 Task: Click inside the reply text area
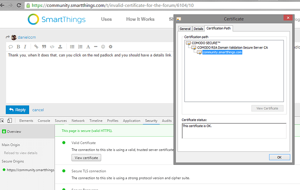point(90,77)
